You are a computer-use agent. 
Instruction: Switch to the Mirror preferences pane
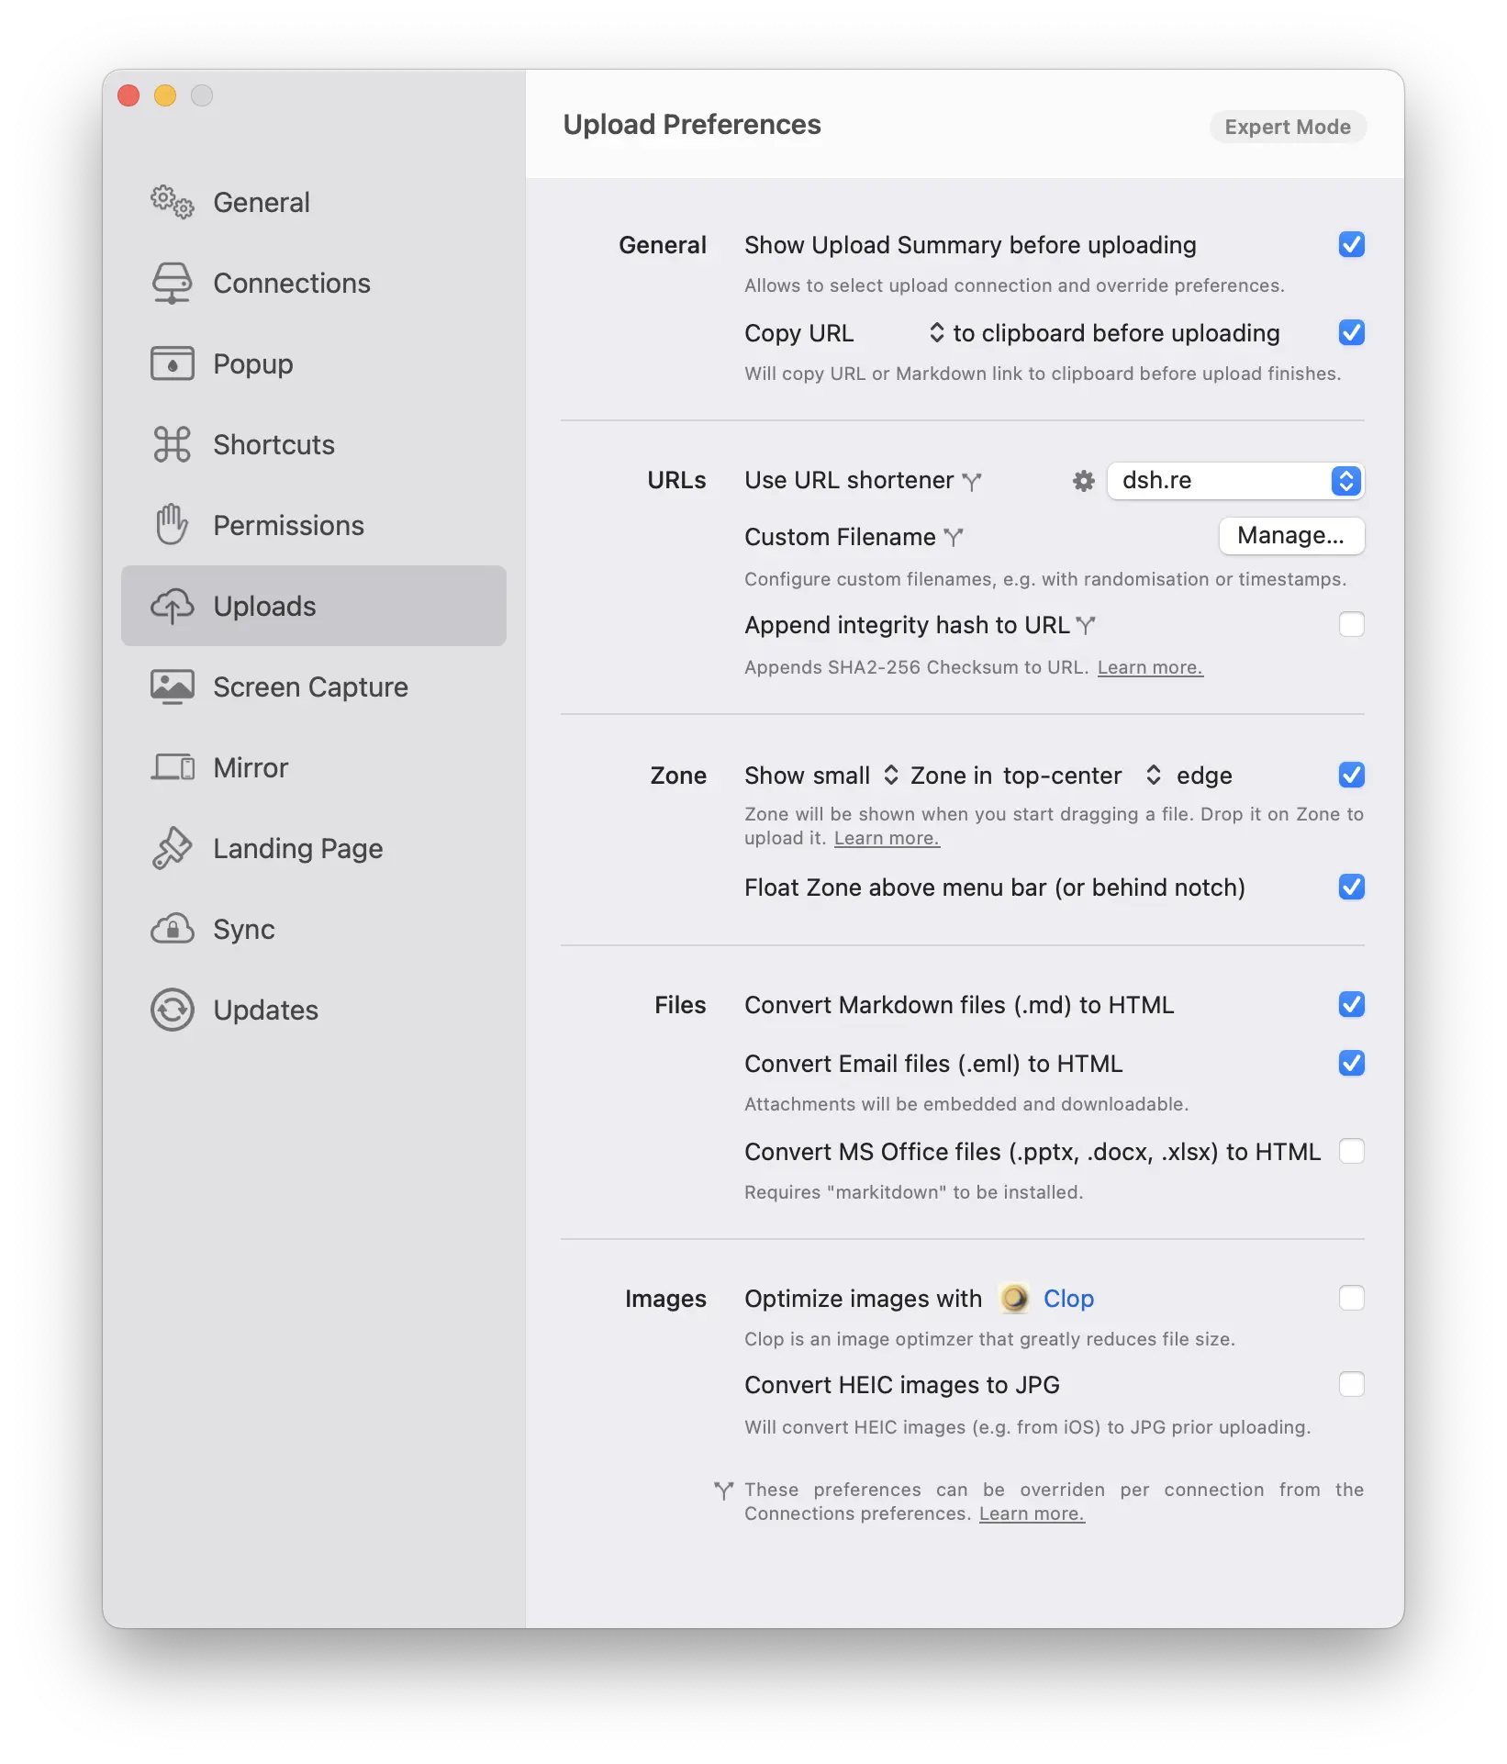251,768
